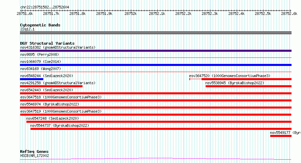
Task: Click the ruler's left arrowhead
Action: click(21, 10)
